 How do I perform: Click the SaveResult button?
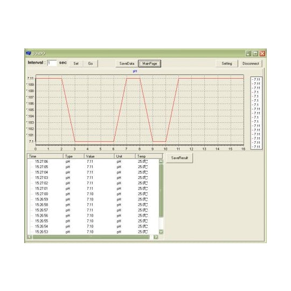click(x=179, y=158)
